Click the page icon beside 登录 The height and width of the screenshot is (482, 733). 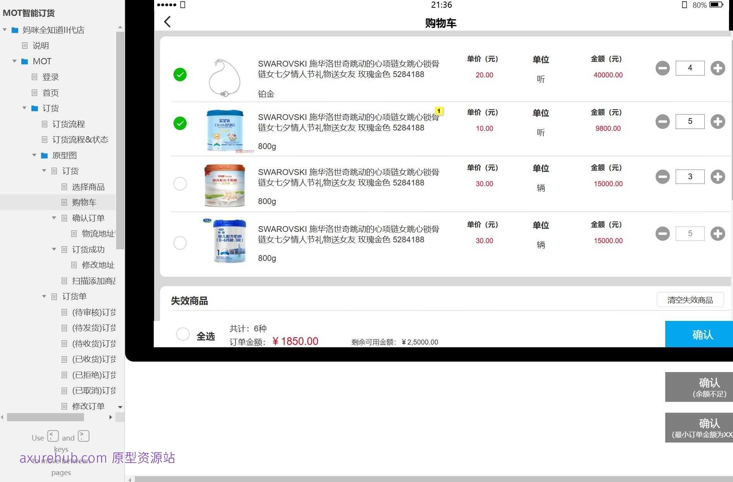34,77
